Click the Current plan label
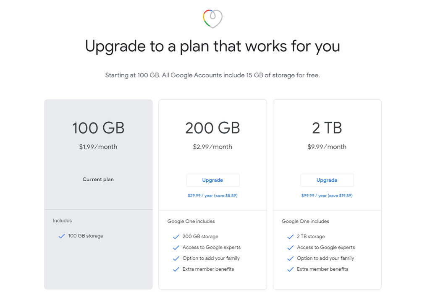Screen dimensions: 430x300 point(98,179)
